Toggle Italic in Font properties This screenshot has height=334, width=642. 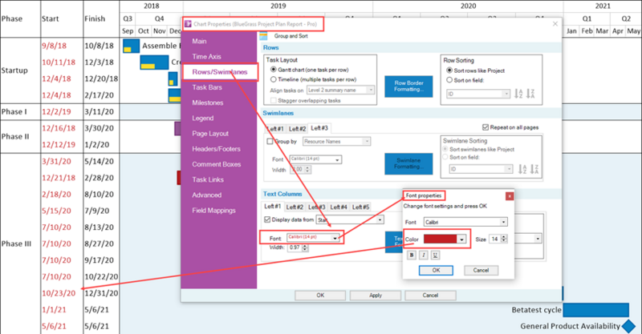[x=424, y=255]
